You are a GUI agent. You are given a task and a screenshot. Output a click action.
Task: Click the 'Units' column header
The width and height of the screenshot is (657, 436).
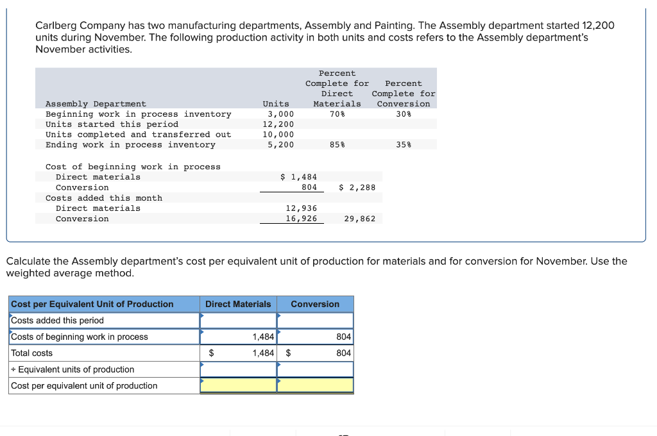point(276,104)
